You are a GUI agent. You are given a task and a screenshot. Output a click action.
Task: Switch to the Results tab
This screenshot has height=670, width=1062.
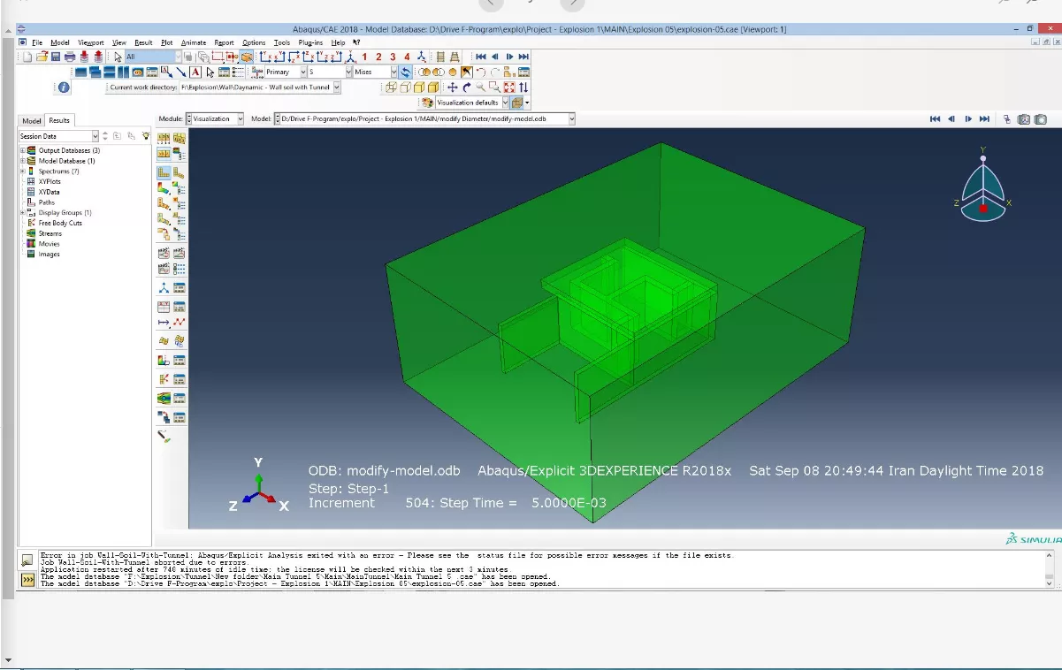[x=59, y=120]
